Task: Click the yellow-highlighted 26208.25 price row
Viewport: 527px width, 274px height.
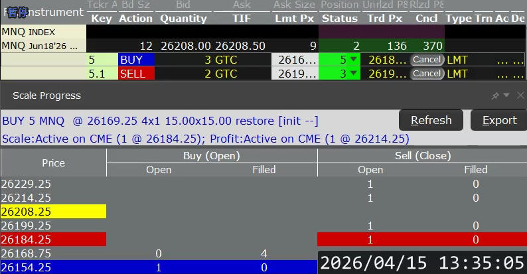Action: pos(53,212)
